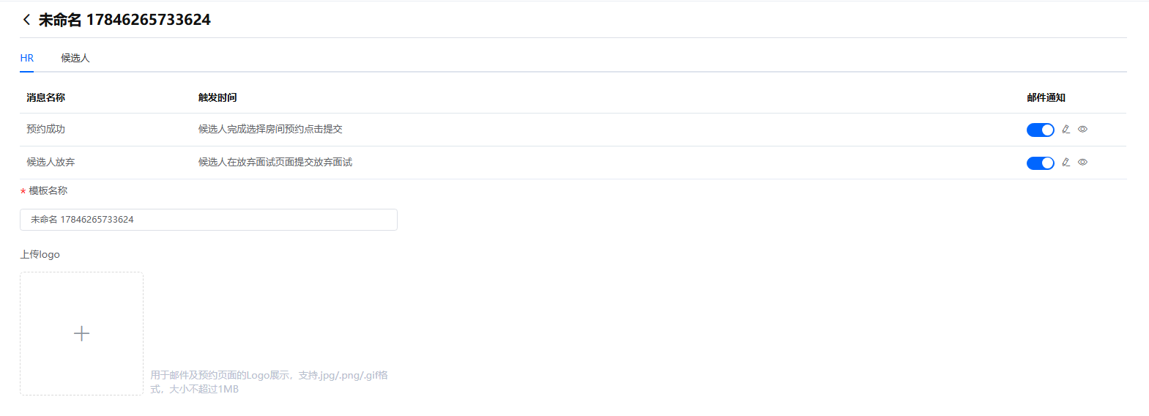This screenshot has height=416, width=1149.
Task: Preview the 候选人放弃 email notification
Action: 1082,163
